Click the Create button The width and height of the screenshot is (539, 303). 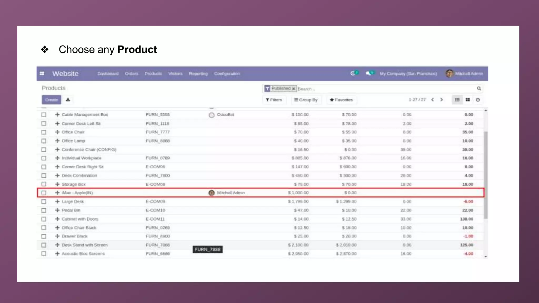tap(52, 100)
